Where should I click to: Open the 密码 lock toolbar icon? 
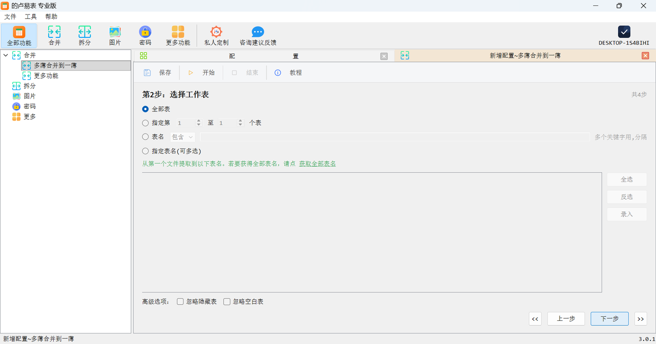145,32
